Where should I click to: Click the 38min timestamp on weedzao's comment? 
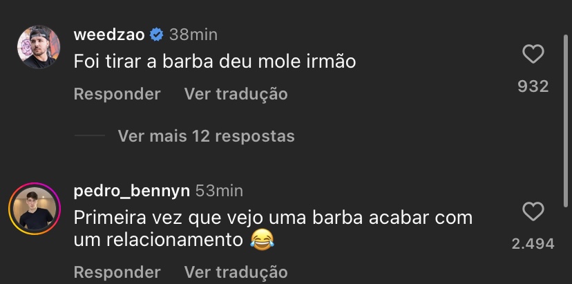pos(193,34)
